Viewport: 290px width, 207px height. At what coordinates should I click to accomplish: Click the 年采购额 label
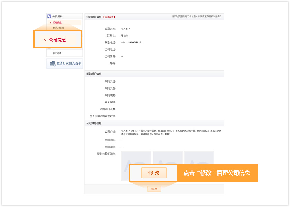(110, 102)
